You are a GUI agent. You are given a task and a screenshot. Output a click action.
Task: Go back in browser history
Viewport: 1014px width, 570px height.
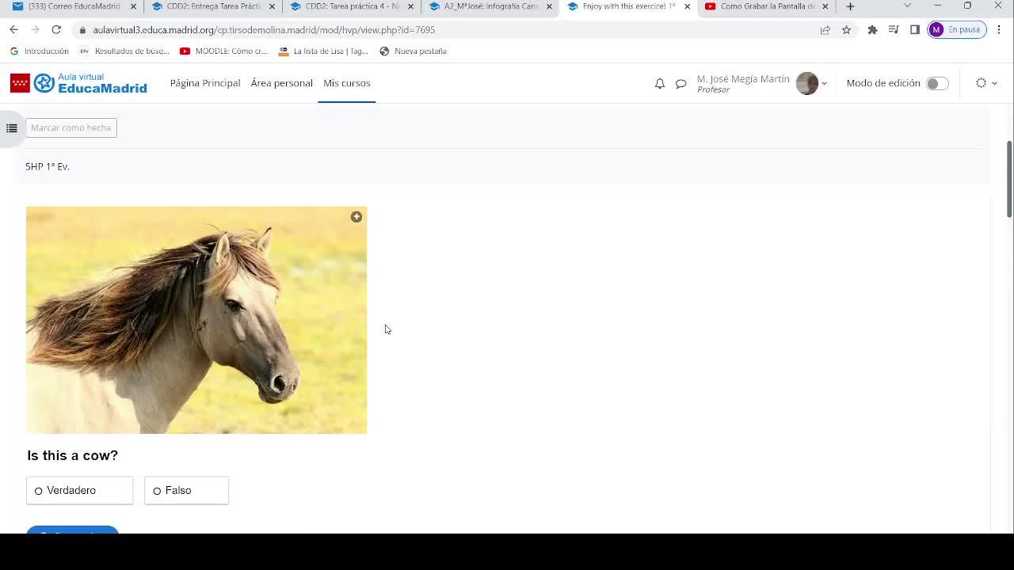pyautogui.click(x=13, y=29)
